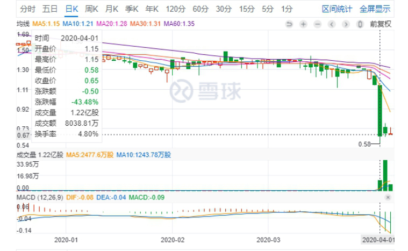Viewport: 408px width, 251px height.
Task: Click the DEA:-0.04 value
Action: pyautogui.click(x=111, y=197)
